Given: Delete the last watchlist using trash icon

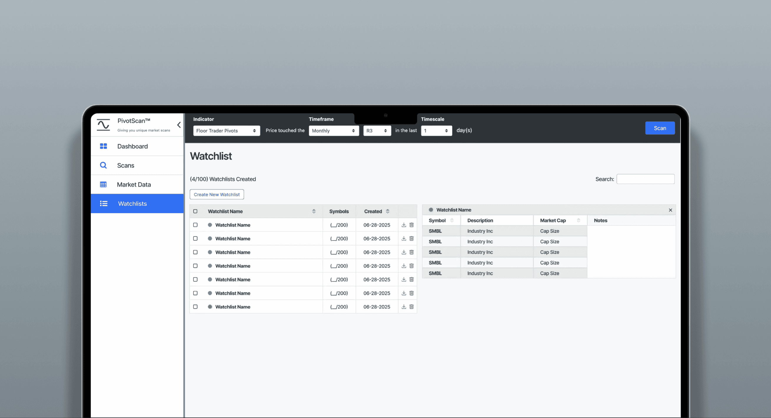Looking at the screenshot, I should [411, 307].
